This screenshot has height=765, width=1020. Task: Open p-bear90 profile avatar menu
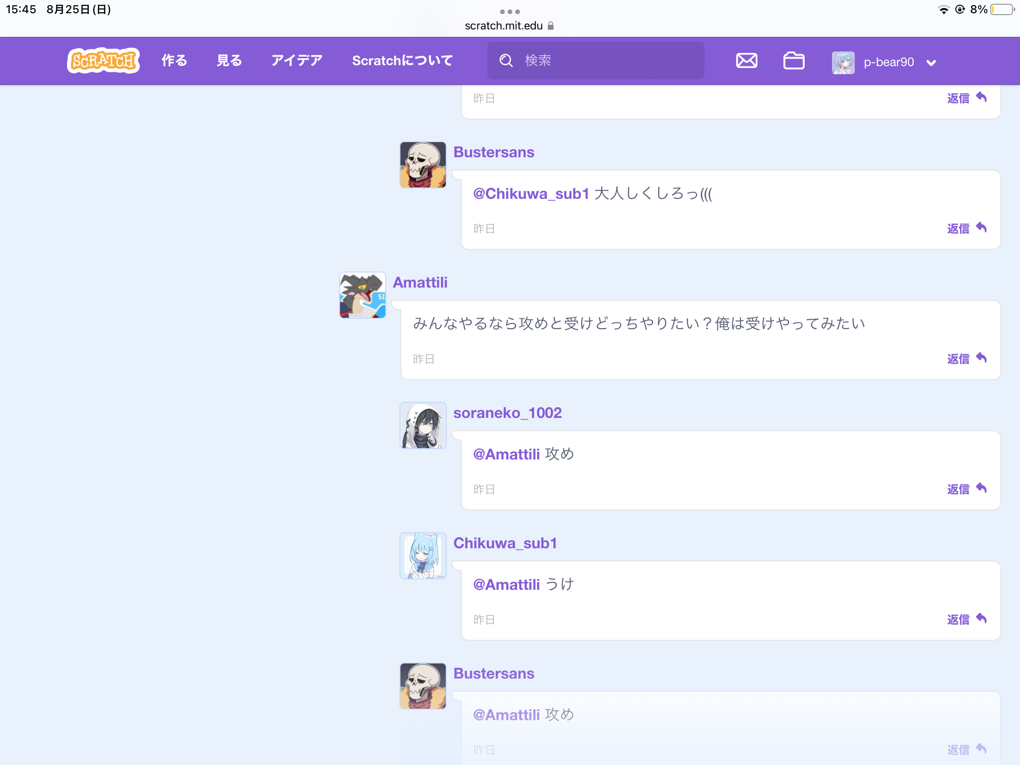tap(843, 62)
